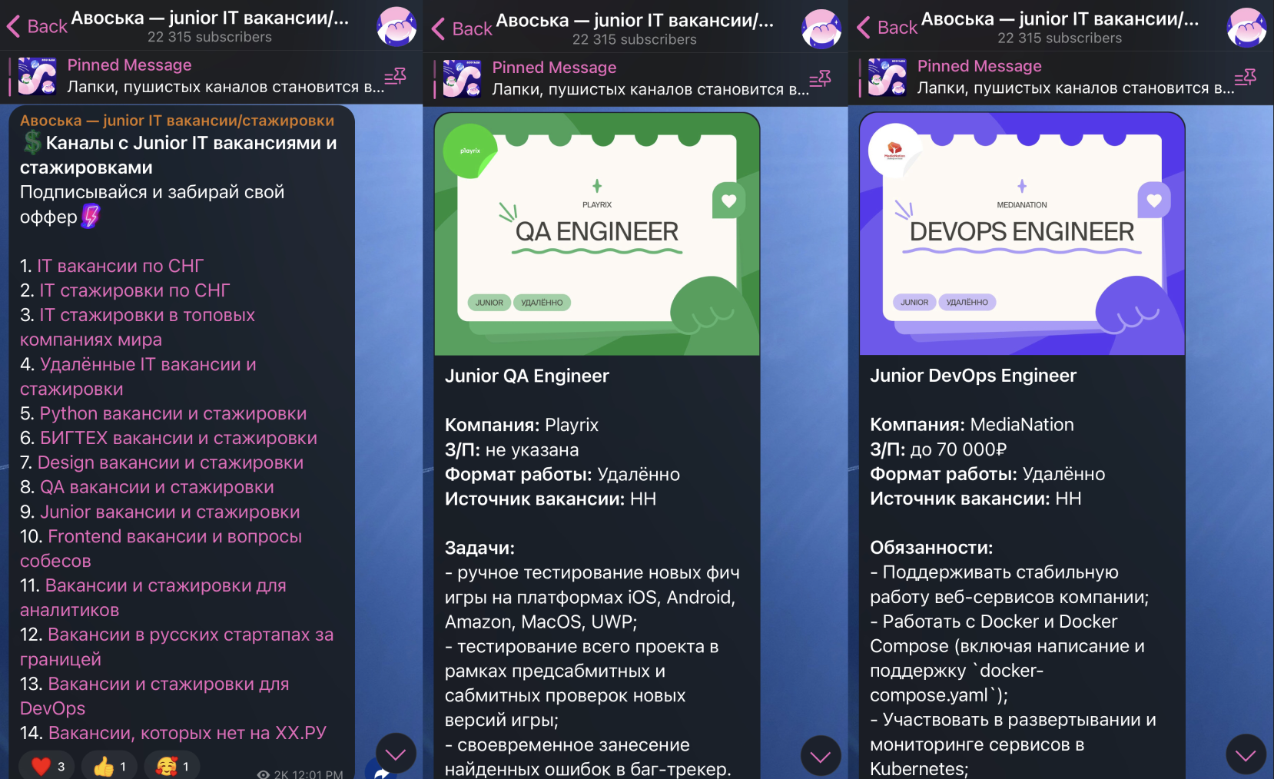
Task: Tap Back in the right chat panel
Action: coord(887,28)
